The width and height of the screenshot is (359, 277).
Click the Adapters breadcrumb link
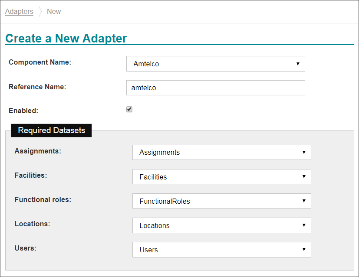click(x=19, y=12)
